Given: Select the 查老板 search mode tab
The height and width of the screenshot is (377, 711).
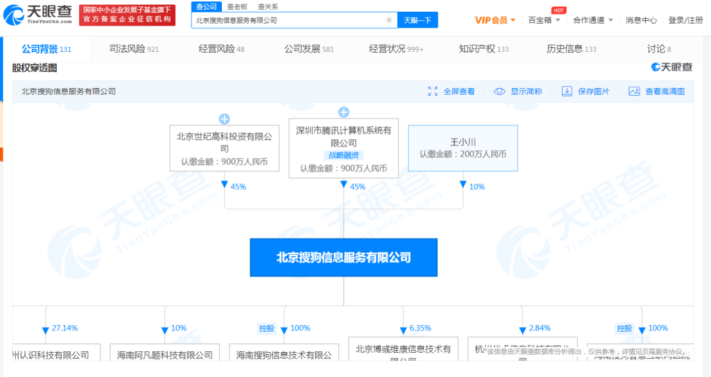Looking at the screenshot, I should point(237,7).
